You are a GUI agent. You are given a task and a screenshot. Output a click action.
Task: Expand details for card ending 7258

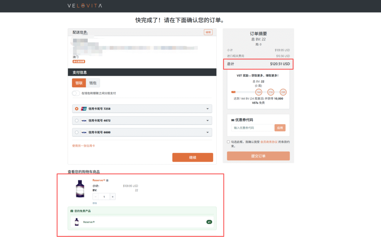point(208,108)
